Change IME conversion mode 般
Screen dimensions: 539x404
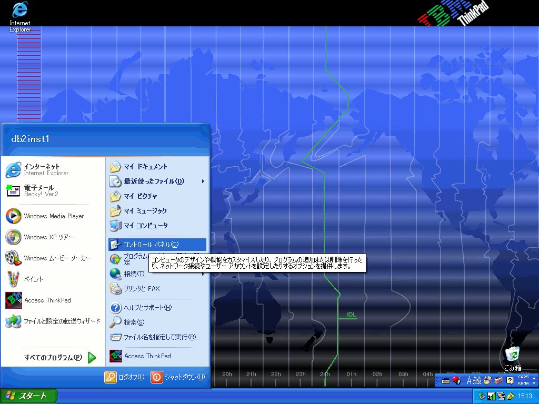(x=477, y=380)
